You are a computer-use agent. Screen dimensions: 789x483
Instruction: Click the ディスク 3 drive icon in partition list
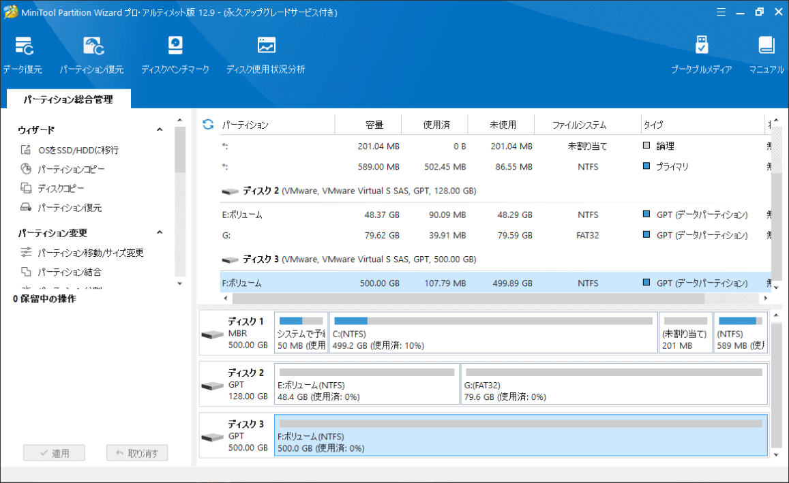click(x=230, y=260)
